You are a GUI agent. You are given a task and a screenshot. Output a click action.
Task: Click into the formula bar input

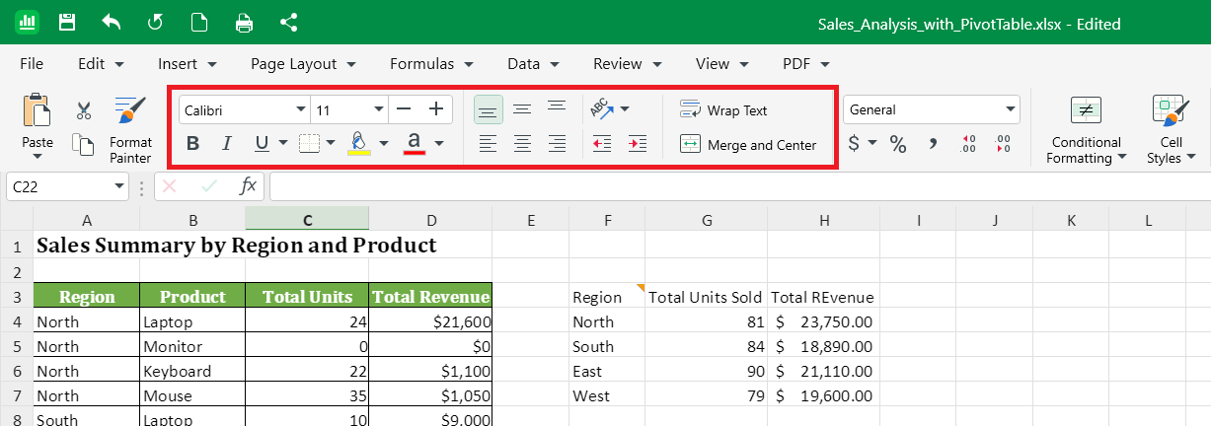(738, 185)
